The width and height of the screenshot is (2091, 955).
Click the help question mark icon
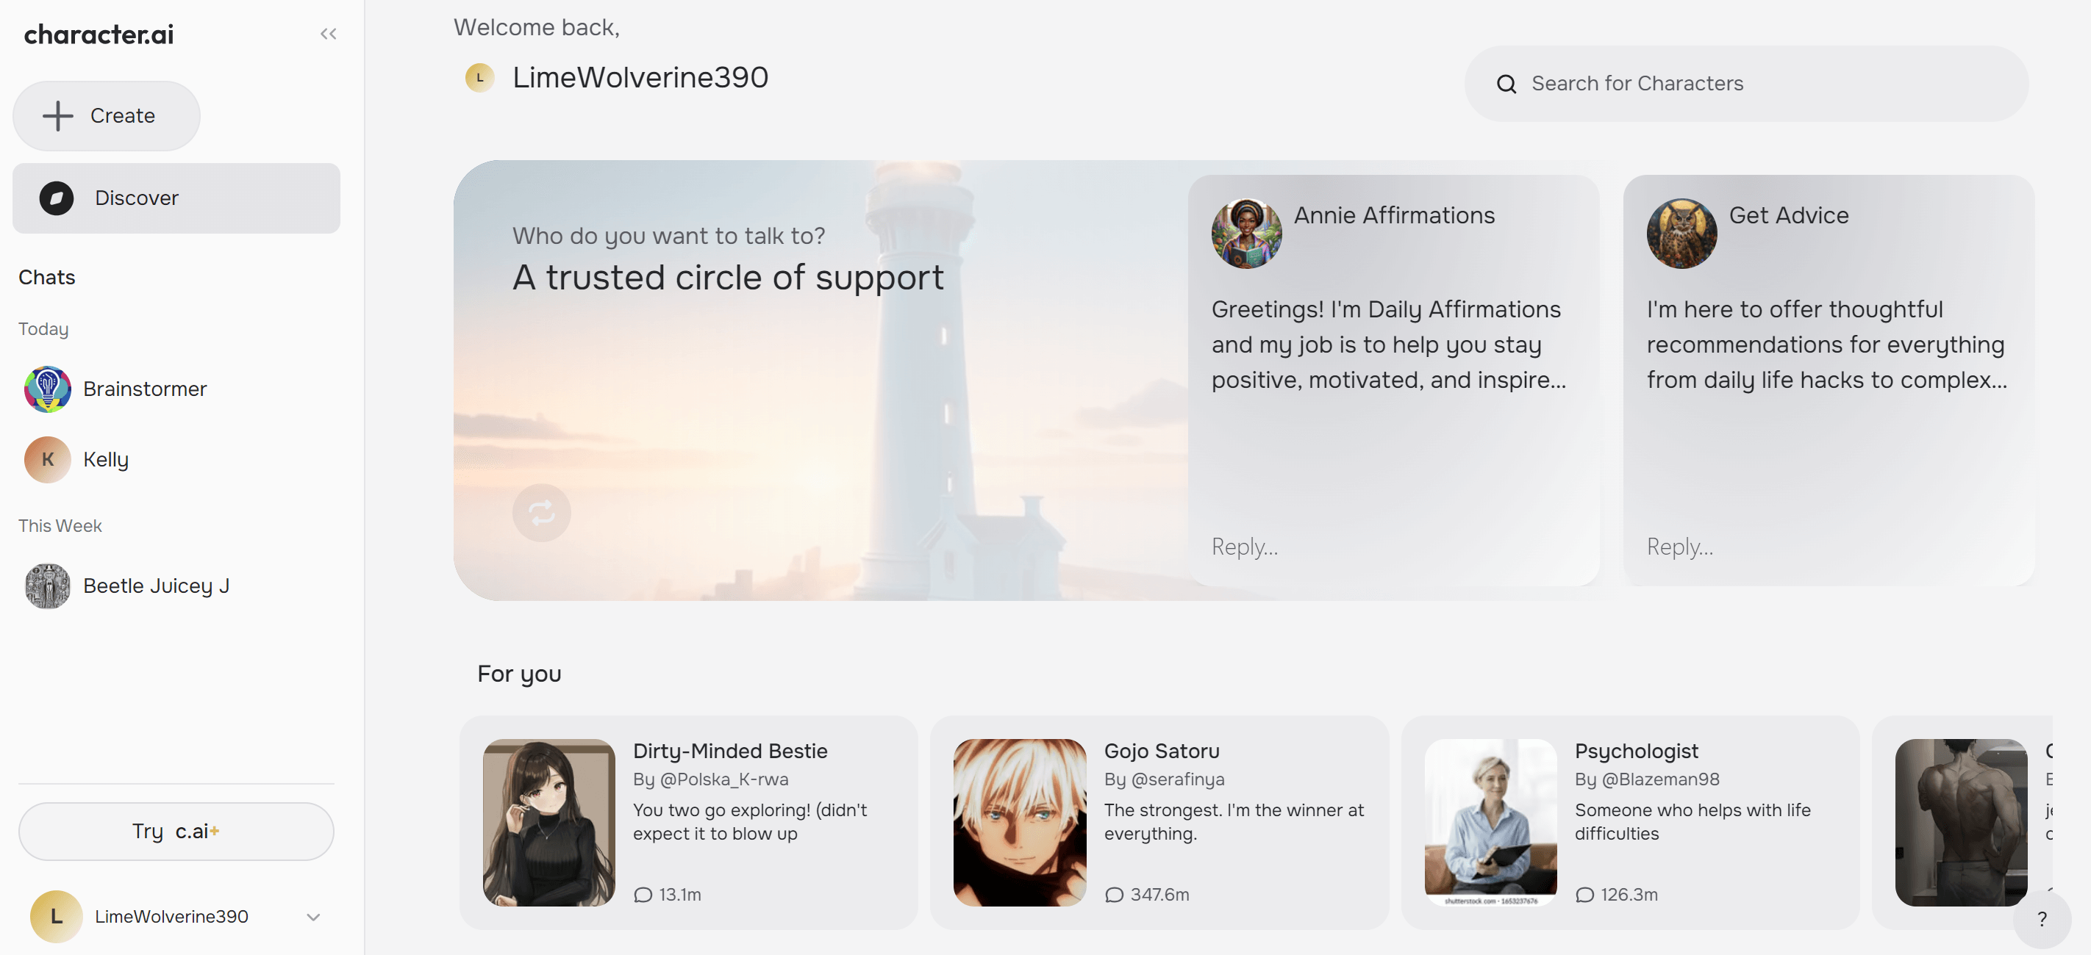click(x=2042, y=919)
